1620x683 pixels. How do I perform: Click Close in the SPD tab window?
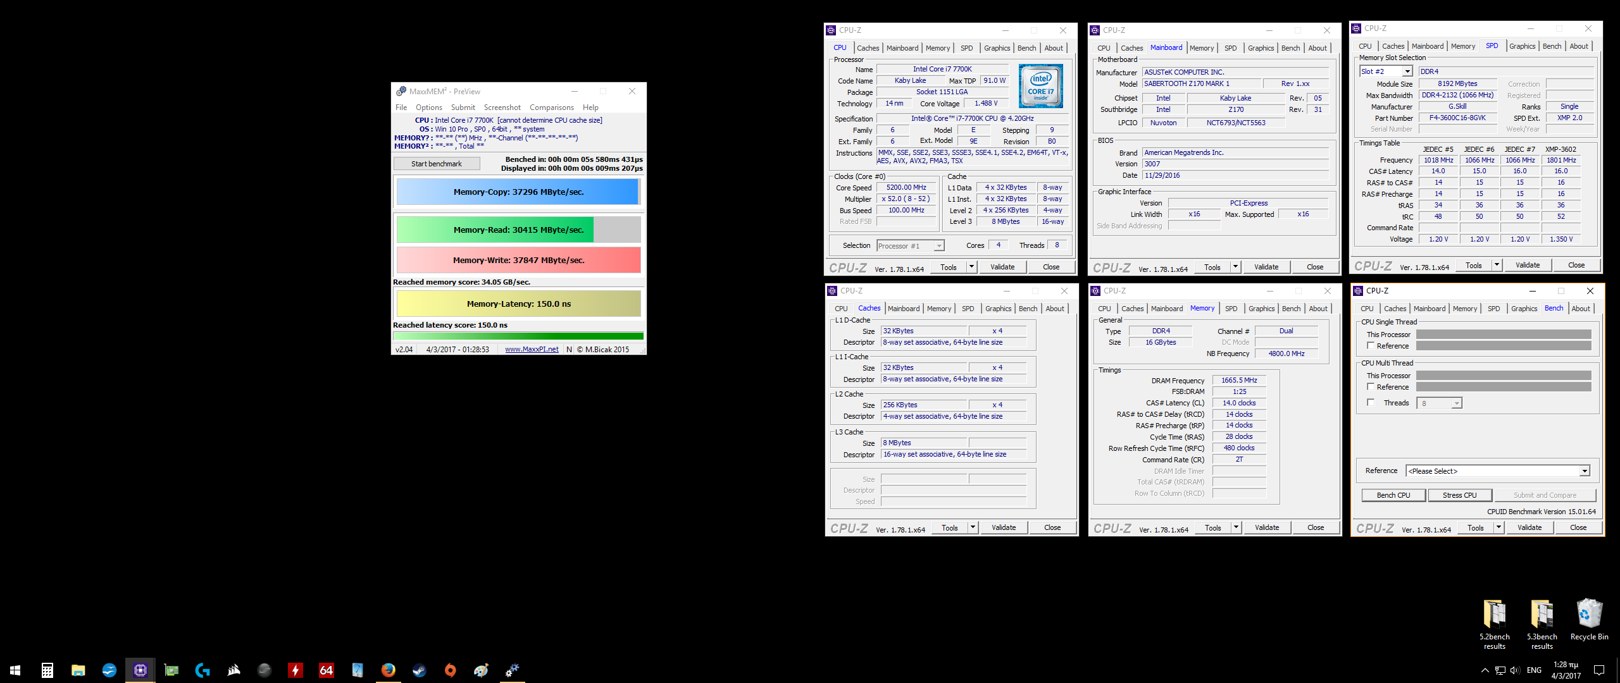[x=1576, y=266]
